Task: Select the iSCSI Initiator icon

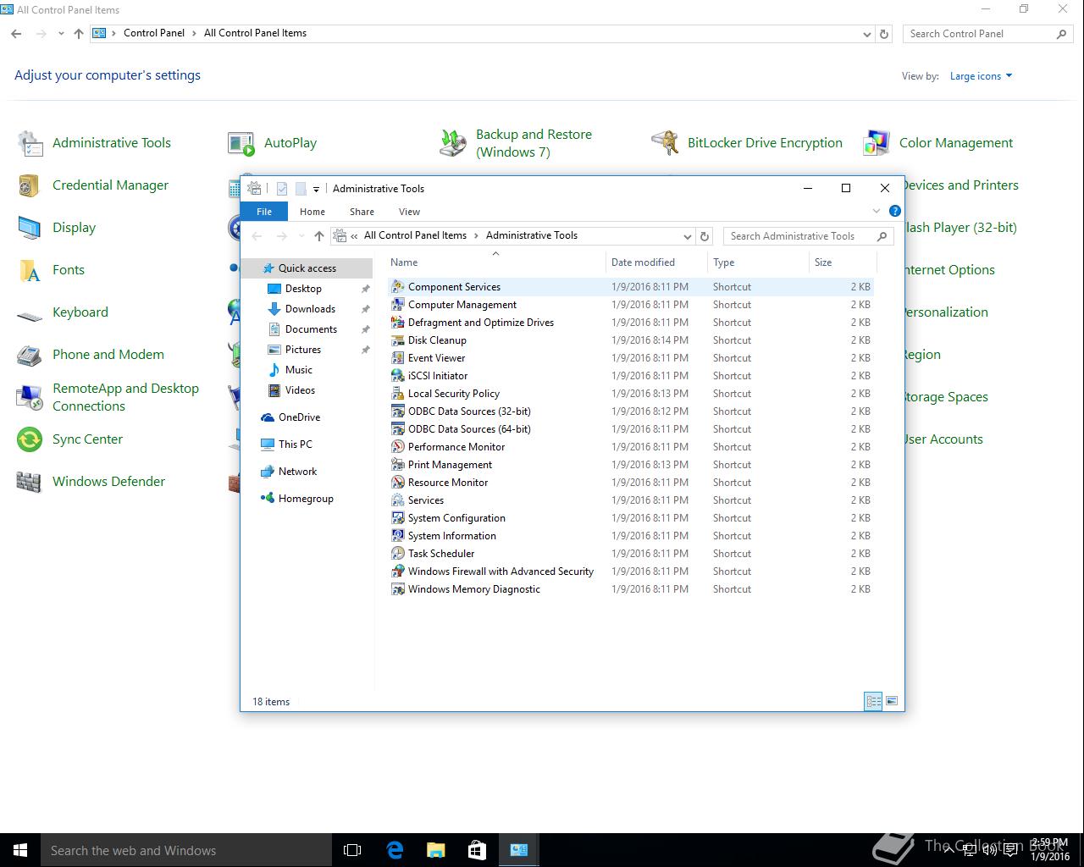Action: [397, 376]
